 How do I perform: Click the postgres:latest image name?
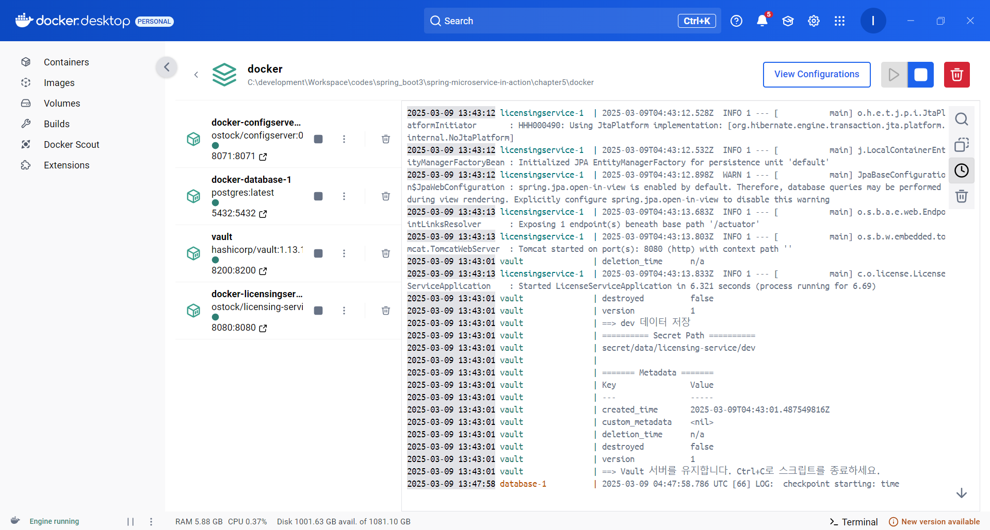click(x=242, y=193)
